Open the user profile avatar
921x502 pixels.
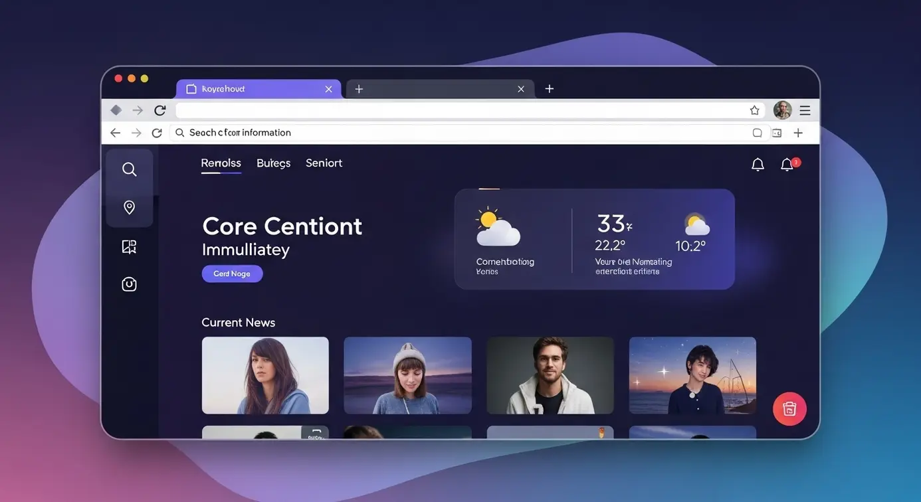(783, 110)
